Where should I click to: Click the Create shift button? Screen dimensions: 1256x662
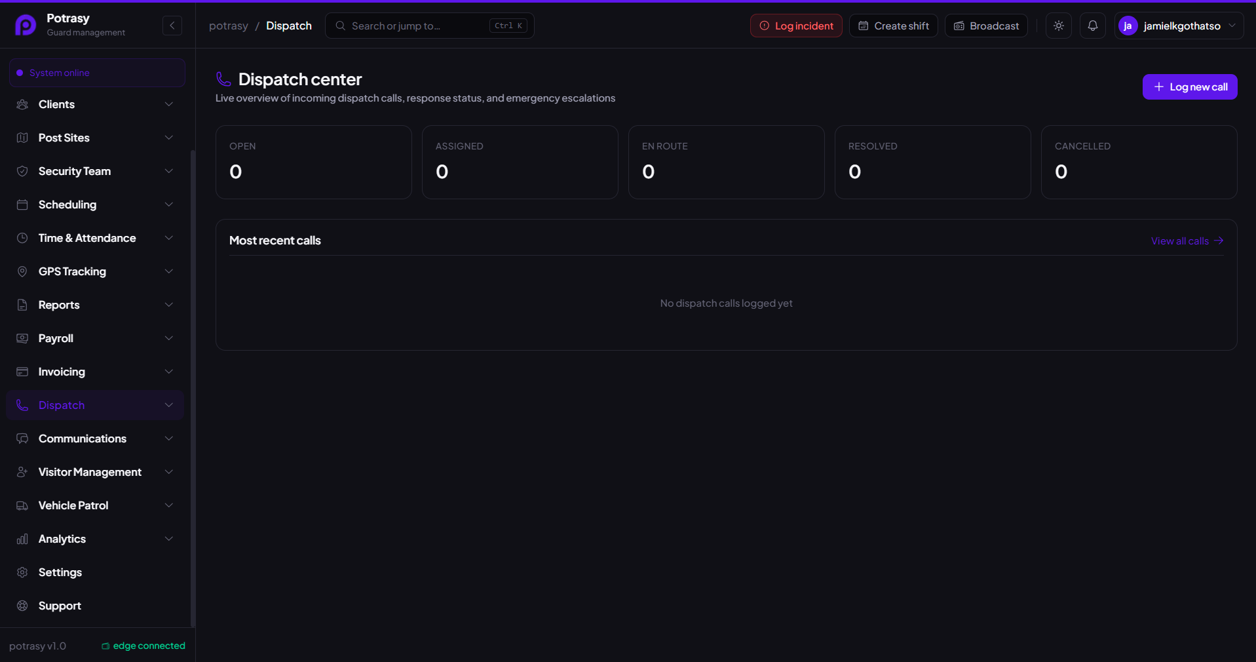(x=894, y=26)
